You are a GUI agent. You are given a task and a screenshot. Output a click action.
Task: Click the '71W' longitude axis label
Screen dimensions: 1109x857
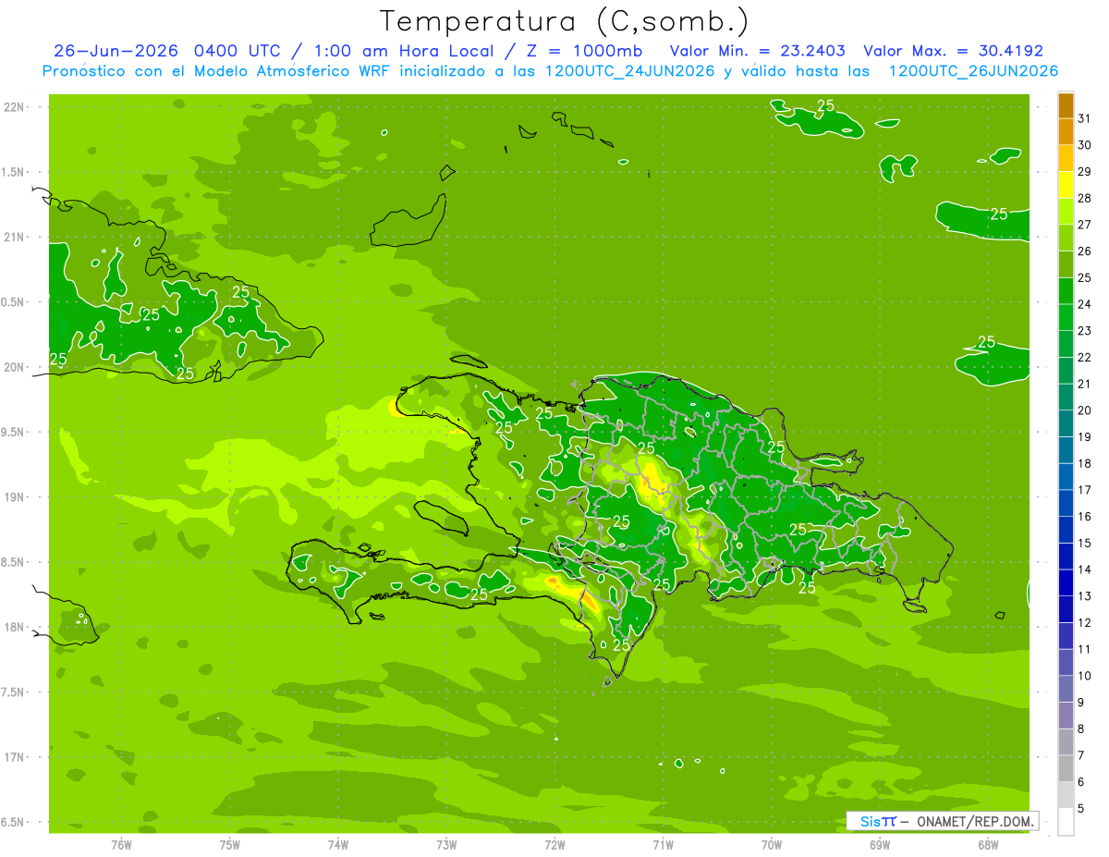663,844
